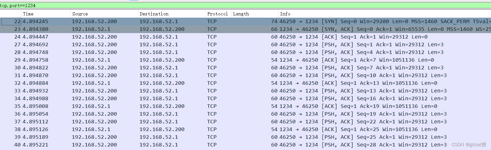Sort packets by the Source column header

pyautogui.click(x=104, y=14)
